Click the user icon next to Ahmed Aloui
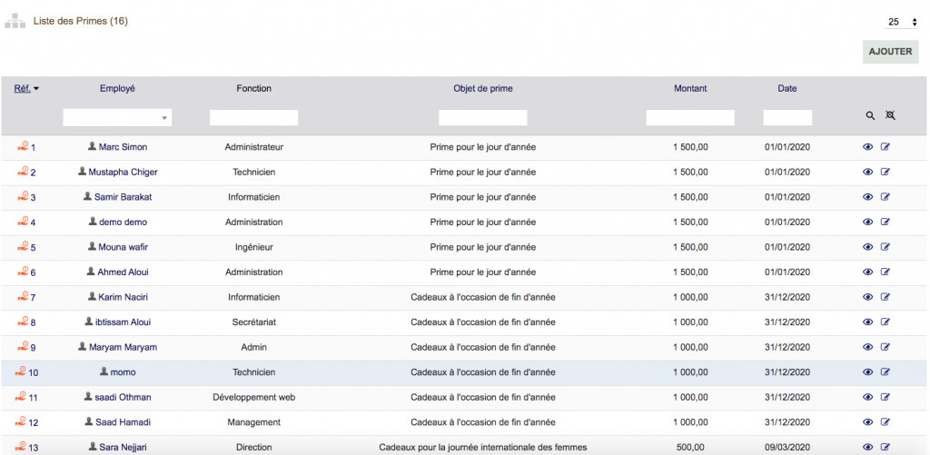The image size is (930, 455). pos(91,272)
